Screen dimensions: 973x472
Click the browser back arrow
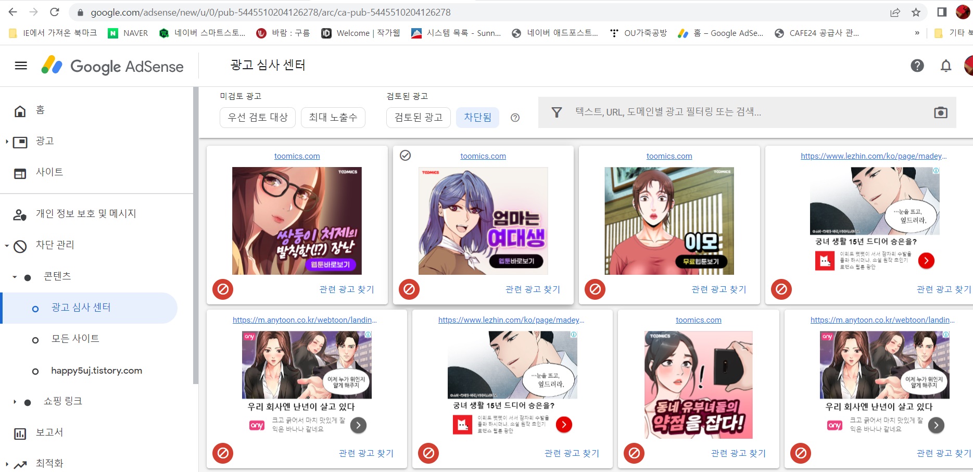(x=13, y=12)
